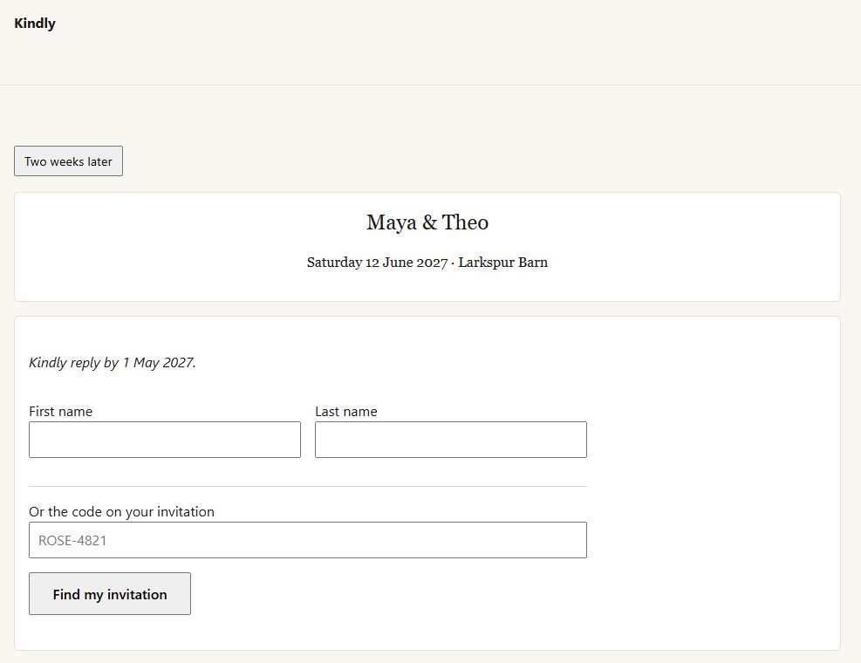This screenshot has width=861, height=663.
Task: Click the divider line below the name fields
Action: pos(307,486)
